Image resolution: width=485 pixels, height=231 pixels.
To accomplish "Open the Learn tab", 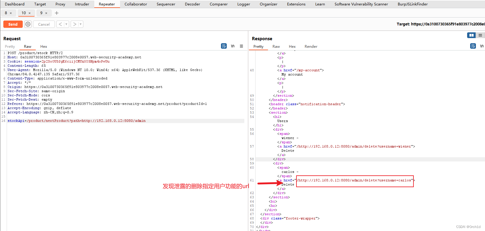I will coord(320,4).
